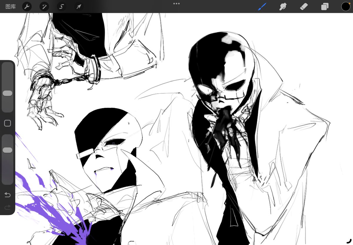Select the Paintbrush tool

coord(262,6)
